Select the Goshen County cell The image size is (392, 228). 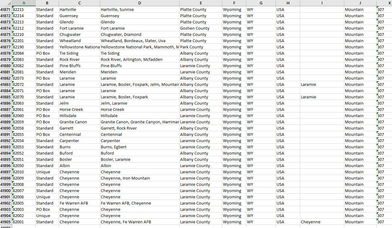coord(201,28)
